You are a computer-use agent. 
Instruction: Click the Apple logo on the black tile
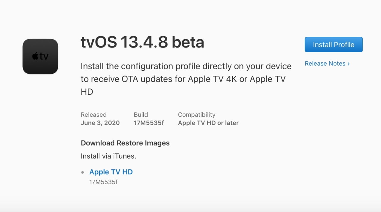tap(35, 56)
